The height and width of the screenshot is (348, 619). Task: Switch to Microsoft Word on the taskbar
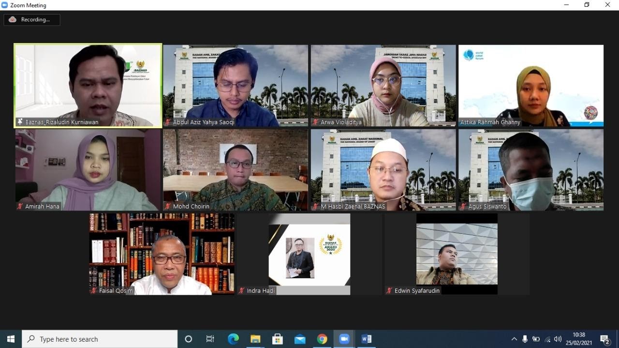tap(367, 339)
